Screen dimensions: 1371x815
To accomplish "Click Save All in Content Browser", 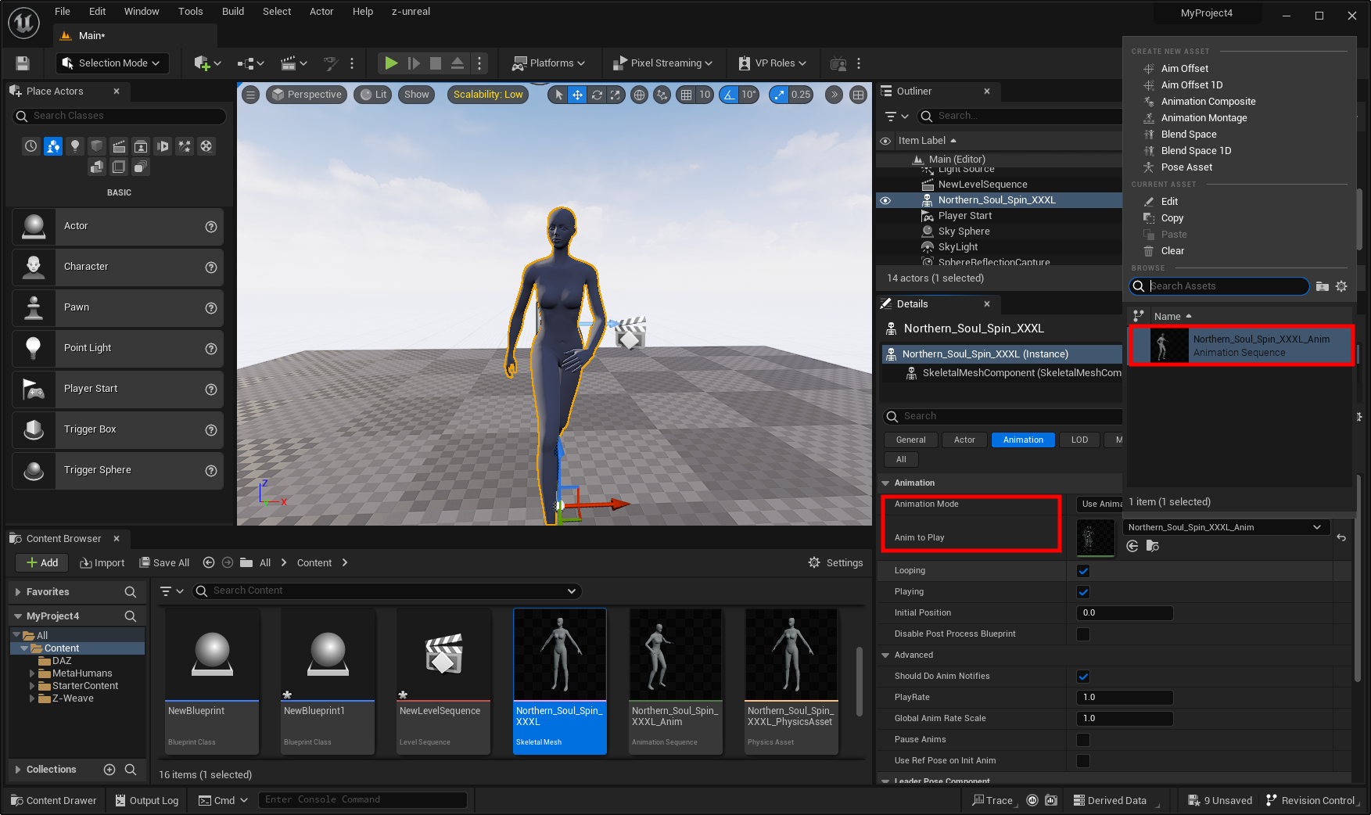I will click(164, 562).
